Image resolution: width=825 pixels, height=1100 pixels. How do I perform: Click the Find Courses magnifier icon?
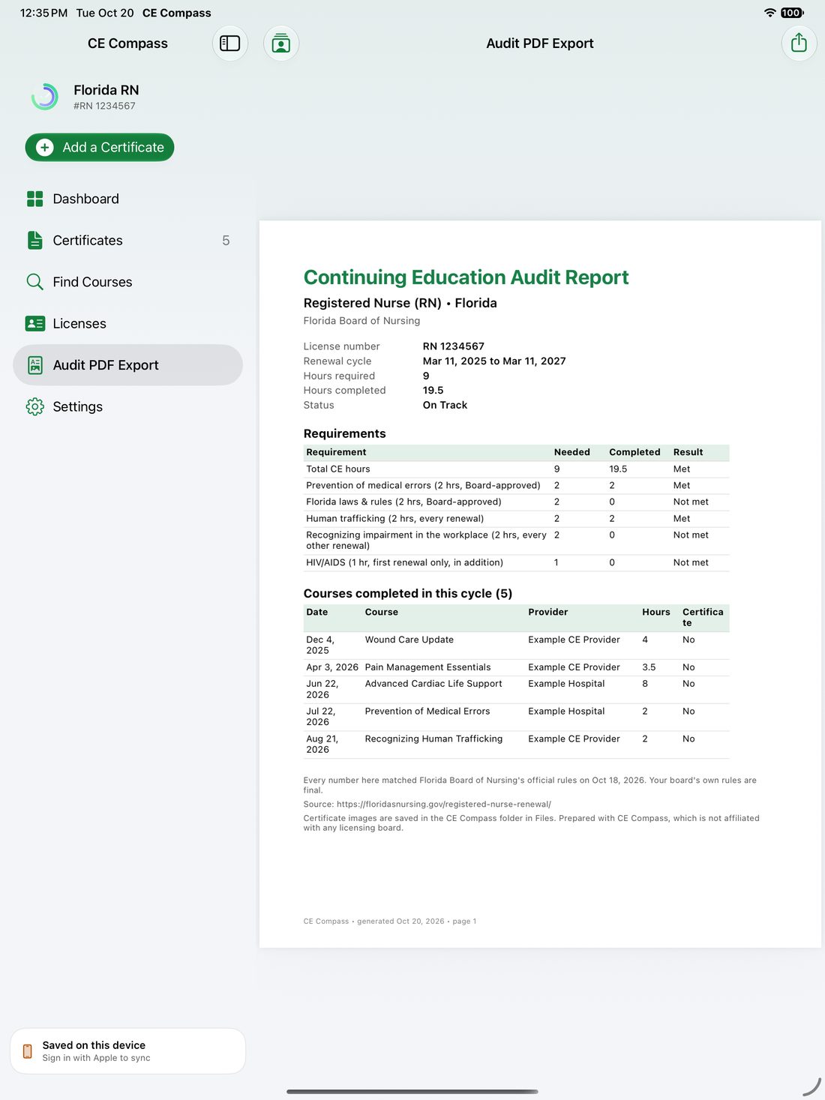tap(34, 282)
